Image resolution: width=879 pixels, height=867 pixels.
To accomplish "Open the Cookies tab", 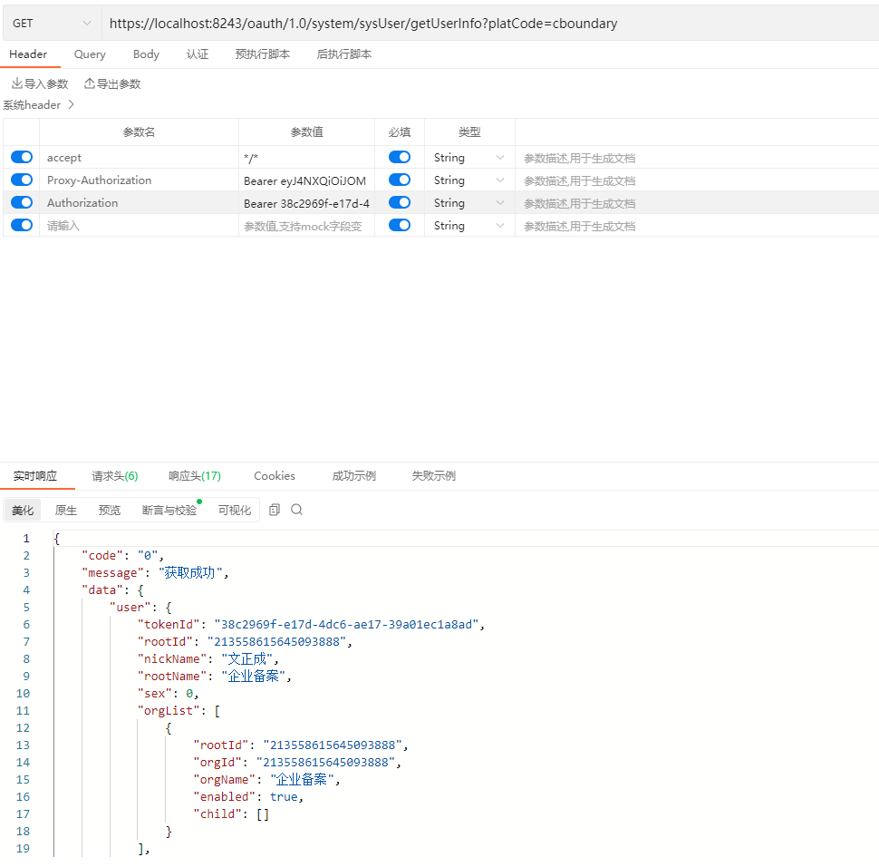I will pos(275,476).
